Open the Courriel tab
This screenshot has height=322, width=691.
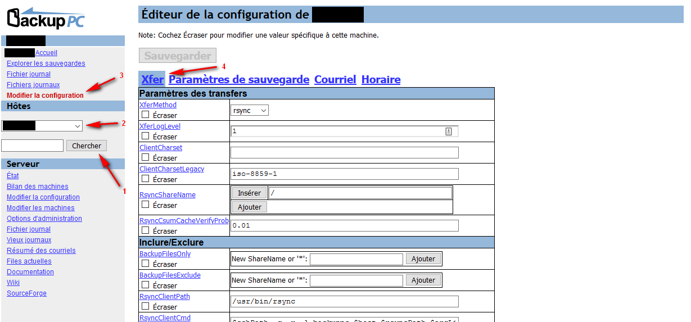tap(335, 79)
